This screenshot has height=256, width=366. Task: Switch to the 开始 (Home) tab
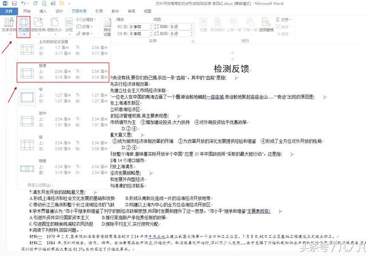(27, 11)
